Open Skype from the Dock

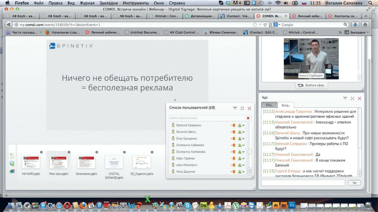point(187,205)
